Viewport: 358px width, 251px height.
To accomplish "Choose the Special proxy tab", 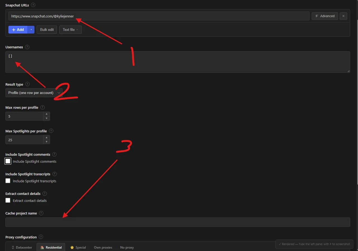I will tap(78, 247).
